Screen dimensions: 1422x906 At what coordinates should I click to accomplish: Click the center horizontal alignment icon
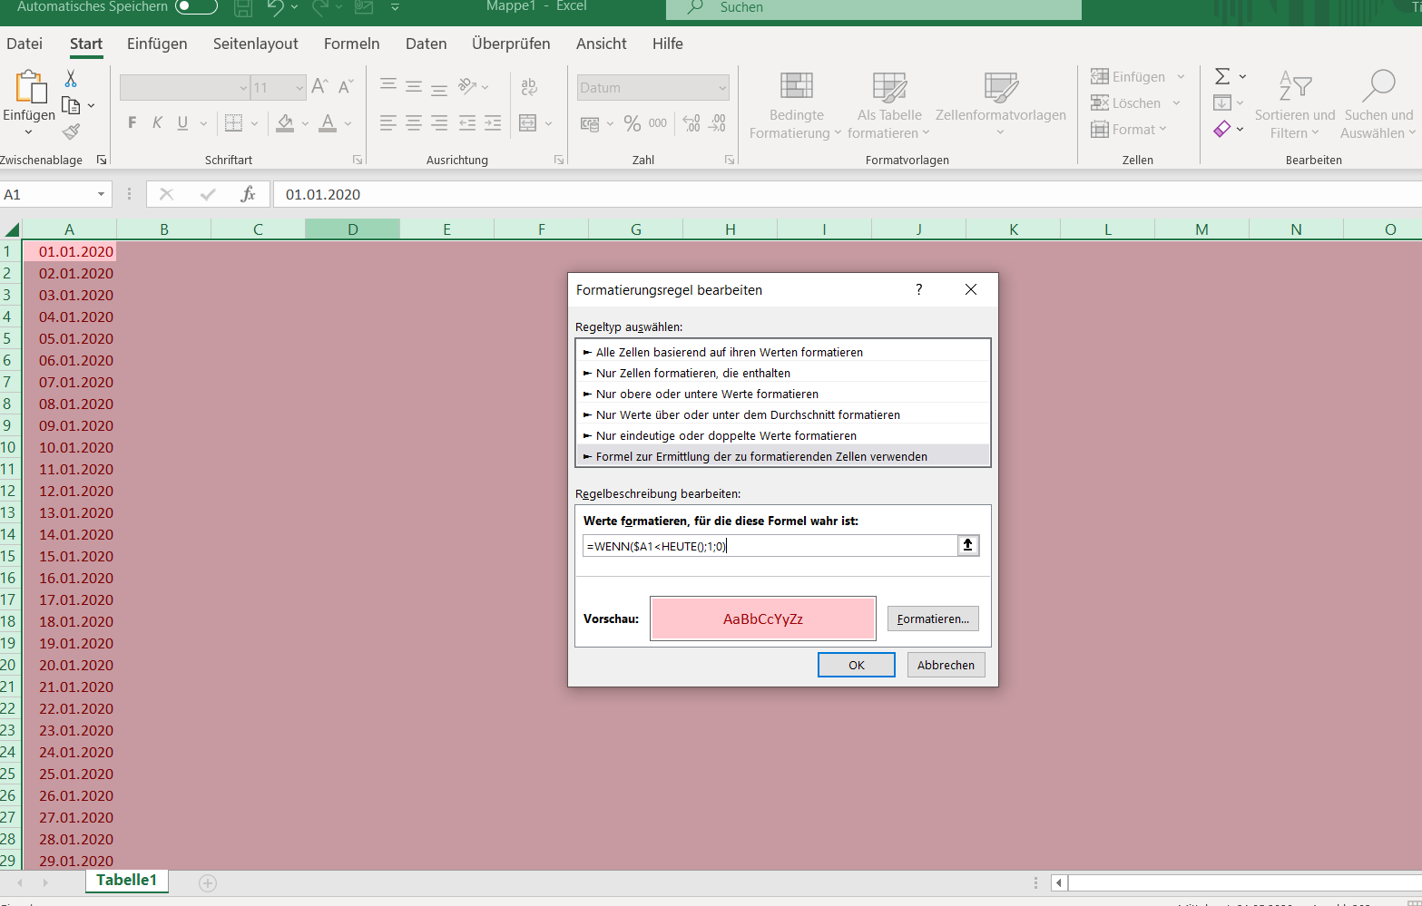point(413,122)
